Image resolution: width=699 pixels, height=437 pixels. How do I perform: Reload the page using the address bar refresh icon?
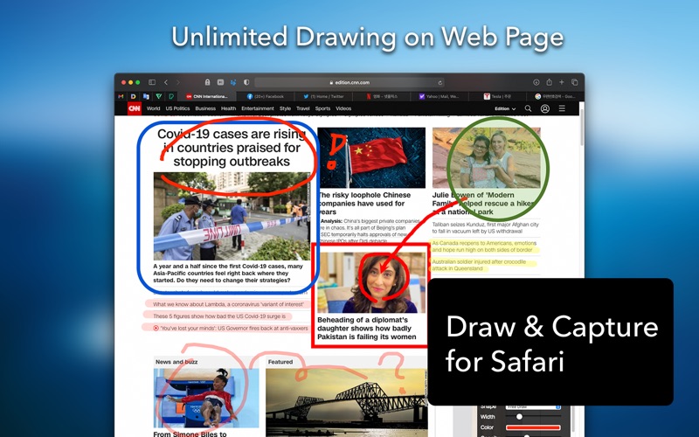click(440, 82)
